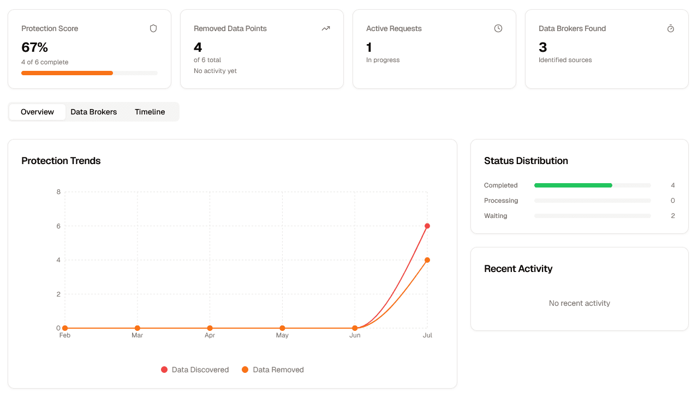Click the shield icon in Protection Score card
Image resolution: width=698 pixels, height=399 pixels.
153,28
